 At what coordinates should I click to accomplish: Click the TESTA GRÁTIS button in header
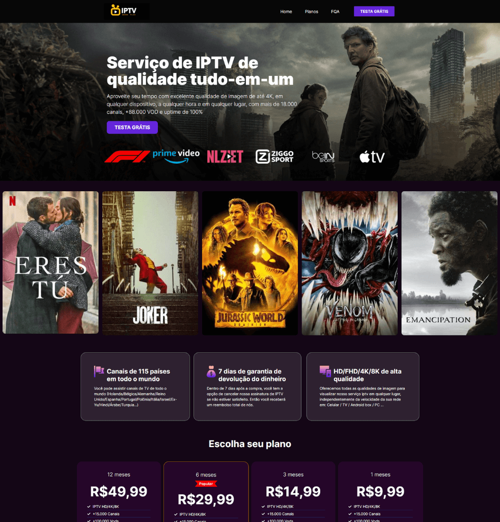click(x=374, y=11)
